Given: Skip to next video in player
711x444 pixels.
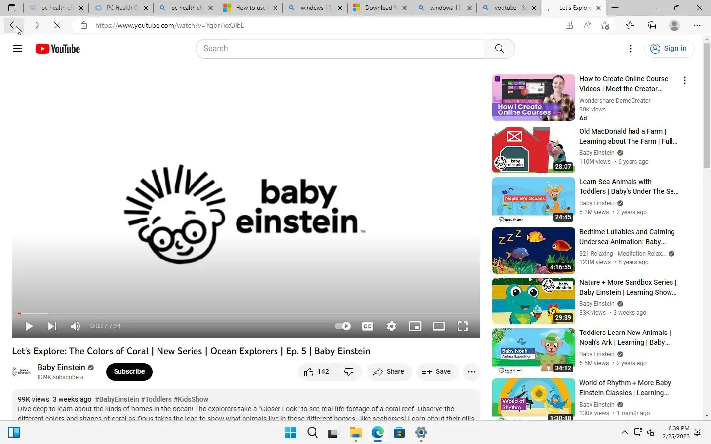Looking at the screenshot, I should pos(52,326).
